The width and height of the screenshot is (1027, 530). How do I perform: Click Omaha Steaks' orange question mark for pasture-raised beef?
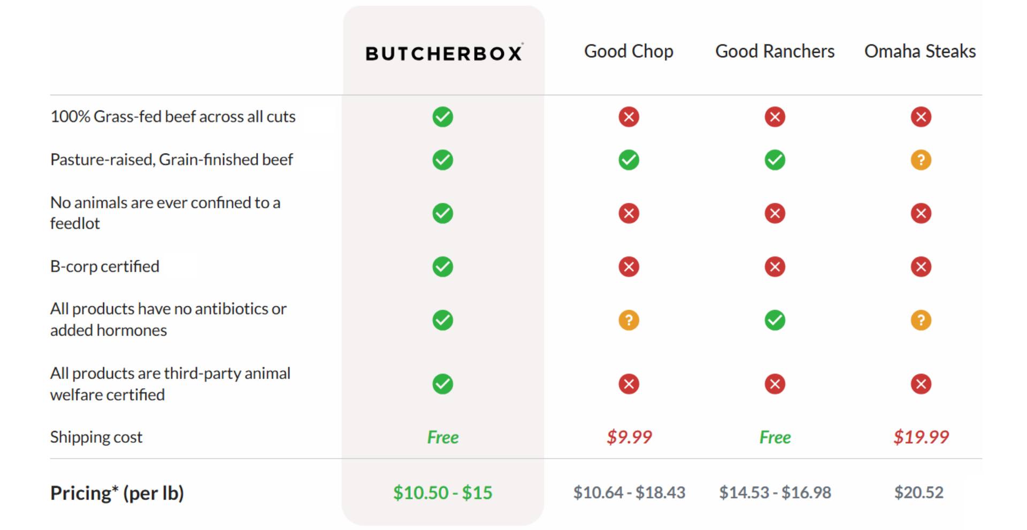[921, 160]
